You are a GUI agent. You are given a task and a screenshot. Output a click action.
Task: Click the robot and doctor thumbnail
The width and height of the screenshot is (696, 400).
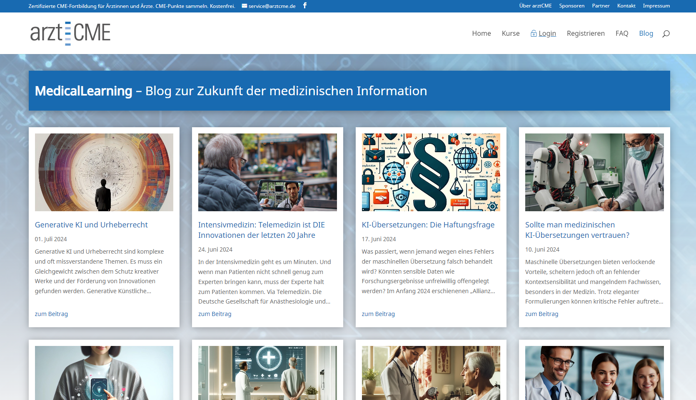594,172
